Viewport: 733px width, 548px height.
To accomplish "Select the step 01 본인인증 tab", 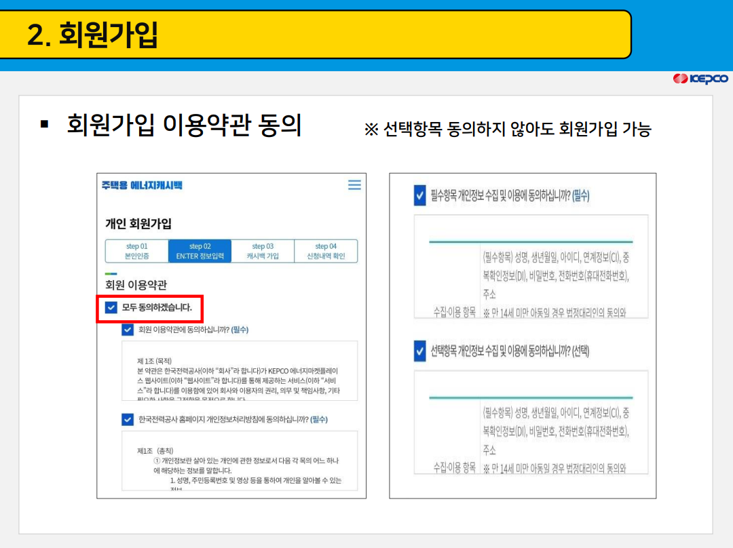I will coord(135,250).
